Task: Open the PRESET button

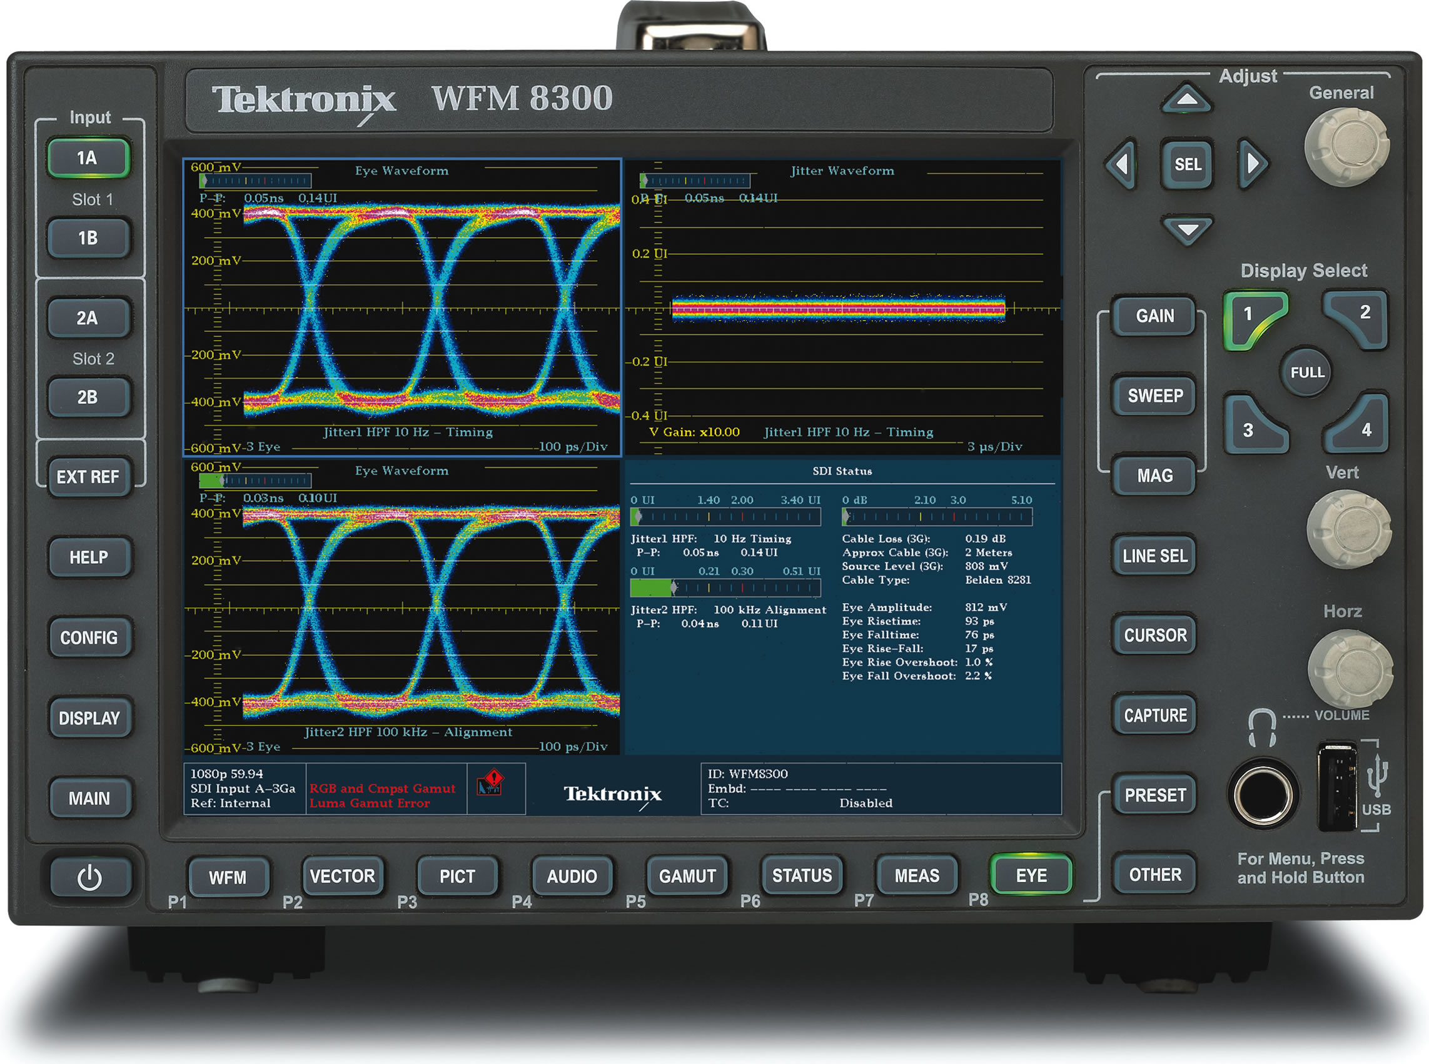Action: tap(1155, 795)
